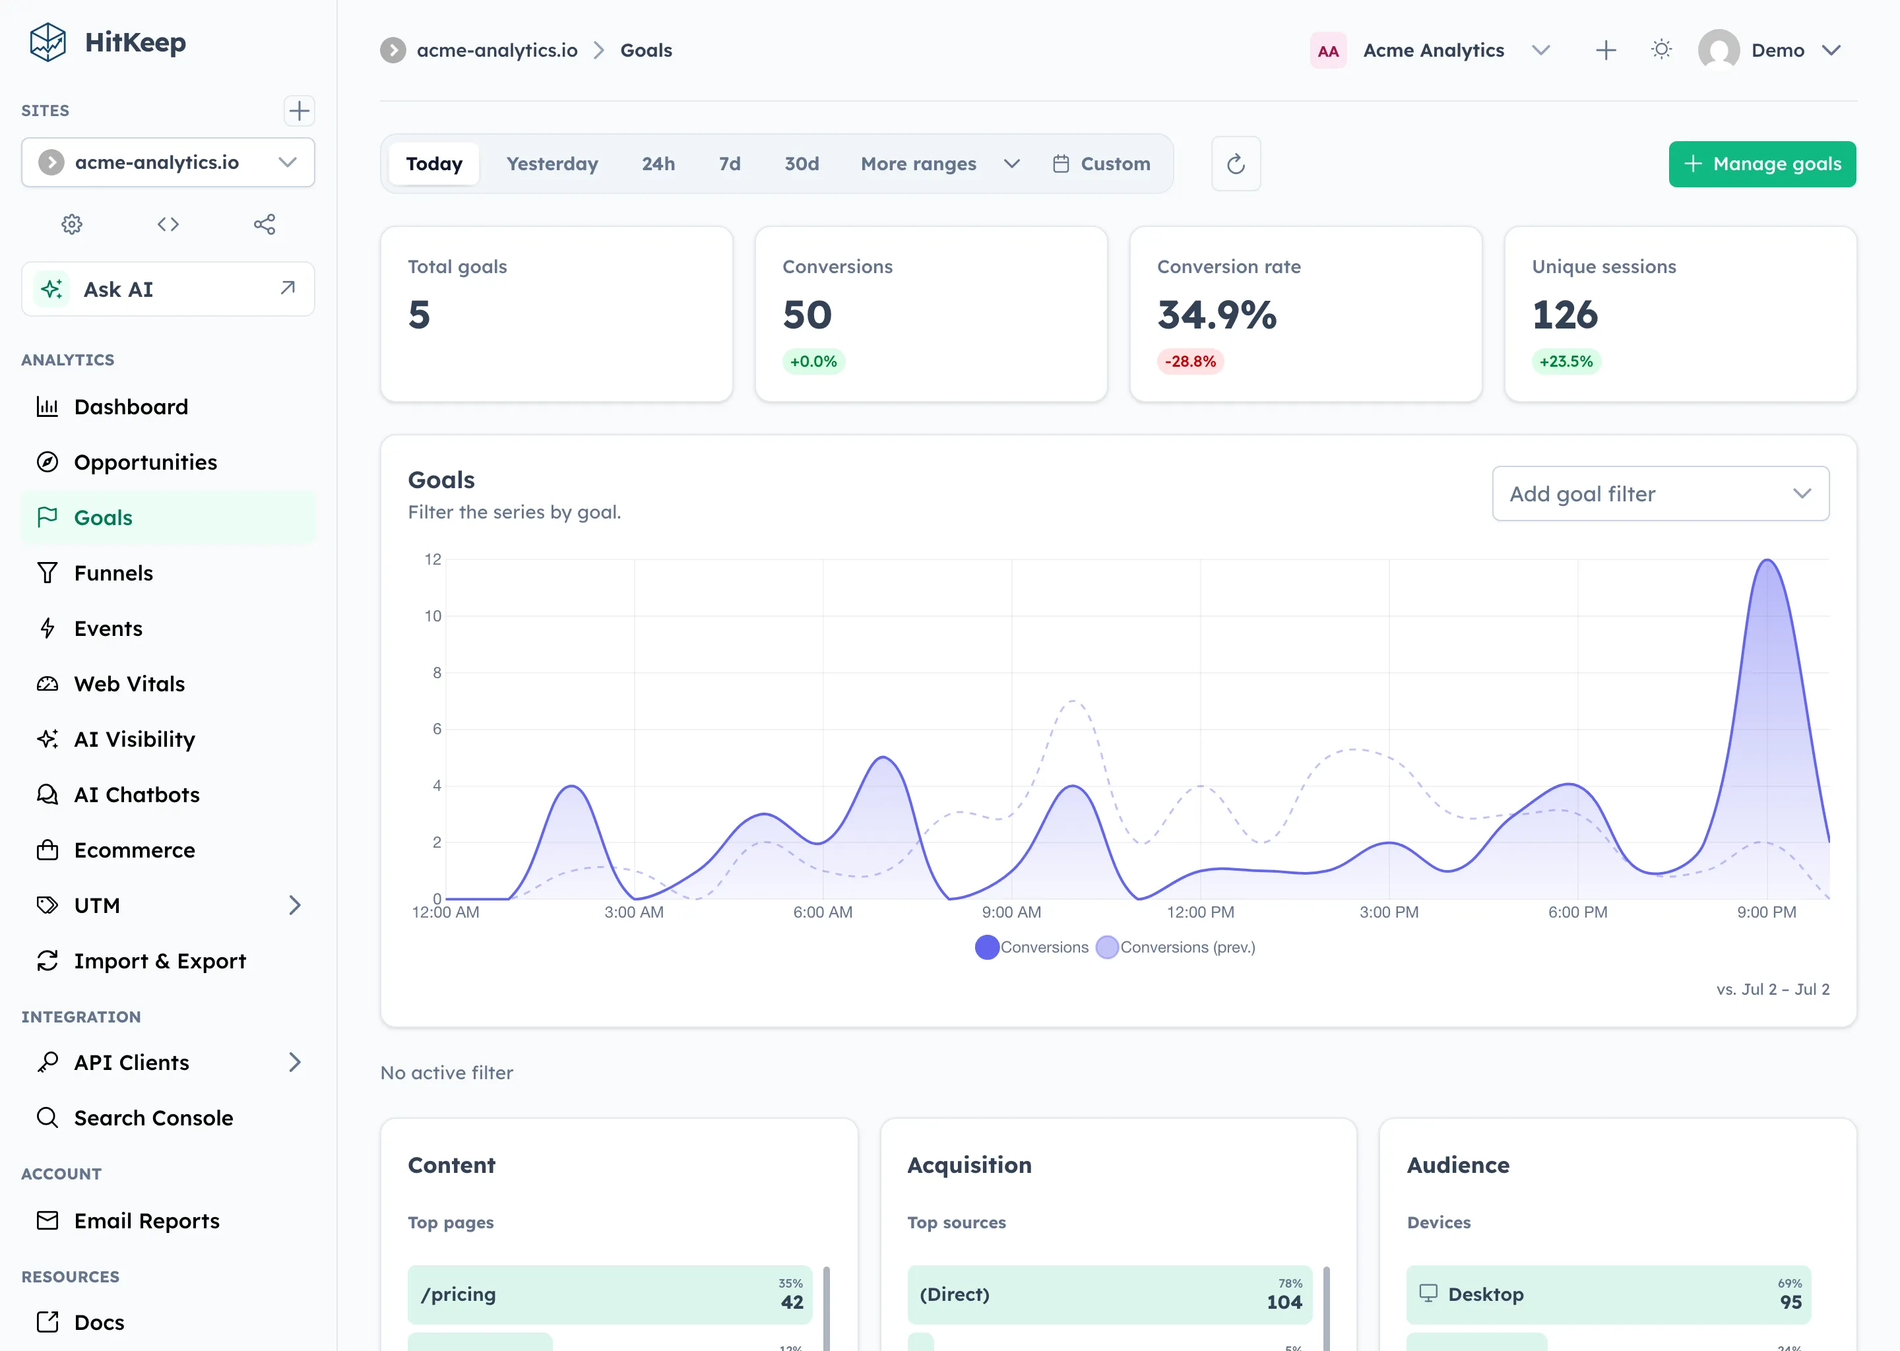Open the site share icon
The image size is (1900, 1351).
[265, 224]
